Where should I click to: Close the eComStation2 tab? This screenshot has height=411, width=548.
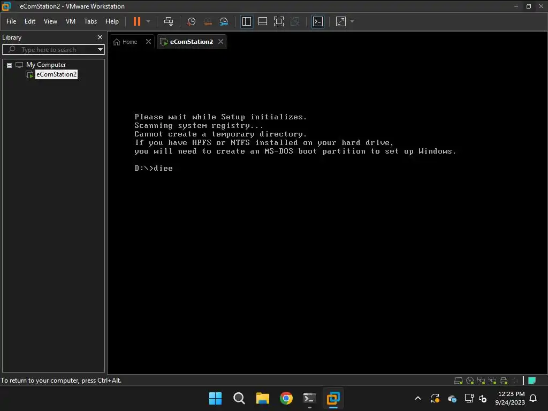click(x=221, y=42)
